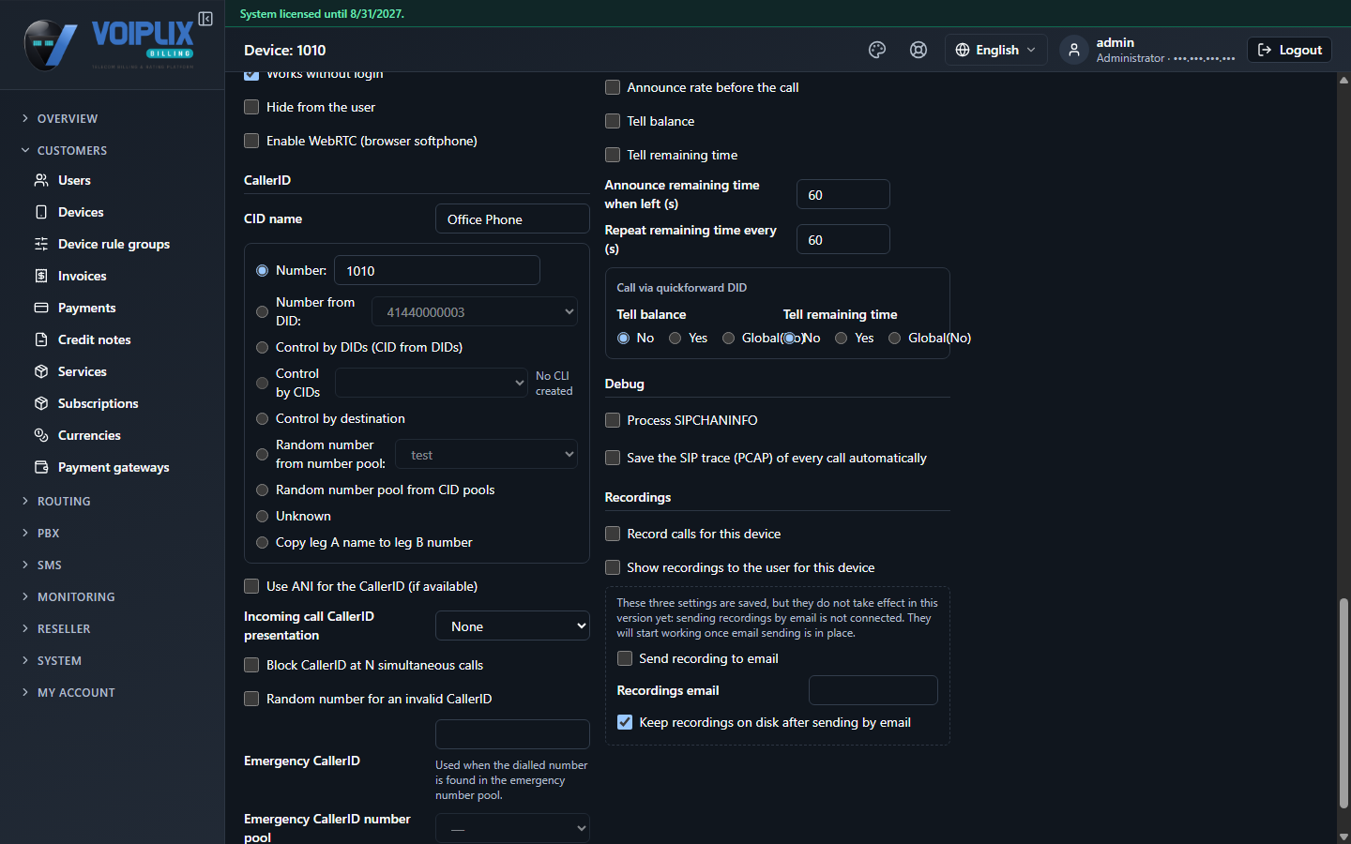Open the Subscriptions link
The height and width of the screenshot is (844, 1351).
tap(98, 403)
